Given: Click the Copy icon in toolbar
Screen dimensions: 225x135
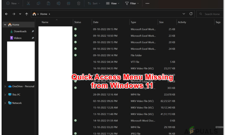Looking at the screenshot, I should [38, 3].
